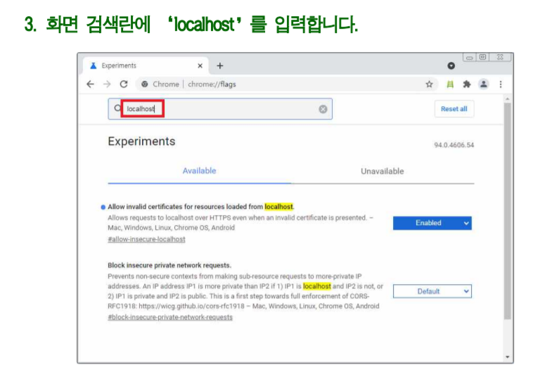Select the Experiments browser tab
This screenshot has height=372, width=547.
point(146,65)
